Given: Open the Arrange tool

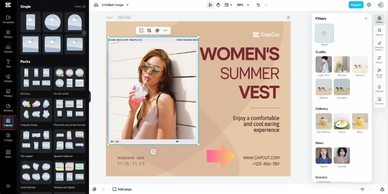Looking at the screenshot, I should point(379,100).
